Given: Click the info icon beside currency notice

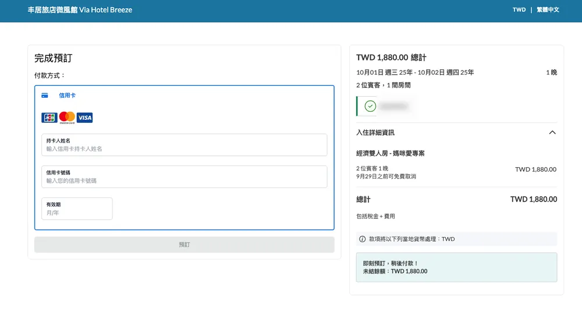Looking at the screenshot, I should (363, 239).
